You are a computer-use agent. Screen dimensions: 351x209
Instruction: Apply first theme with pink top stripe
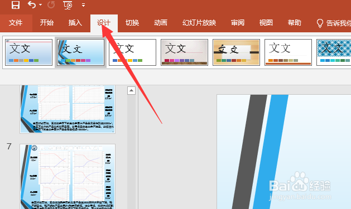point(28,52)
